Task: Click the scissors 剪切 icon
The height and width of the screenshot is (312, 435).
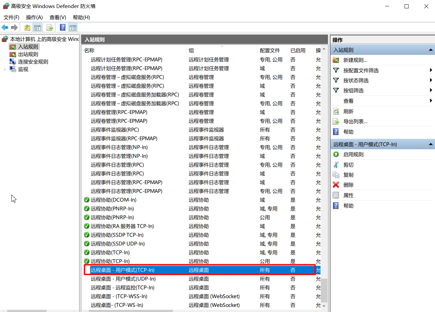Action: tap(336, 165)
